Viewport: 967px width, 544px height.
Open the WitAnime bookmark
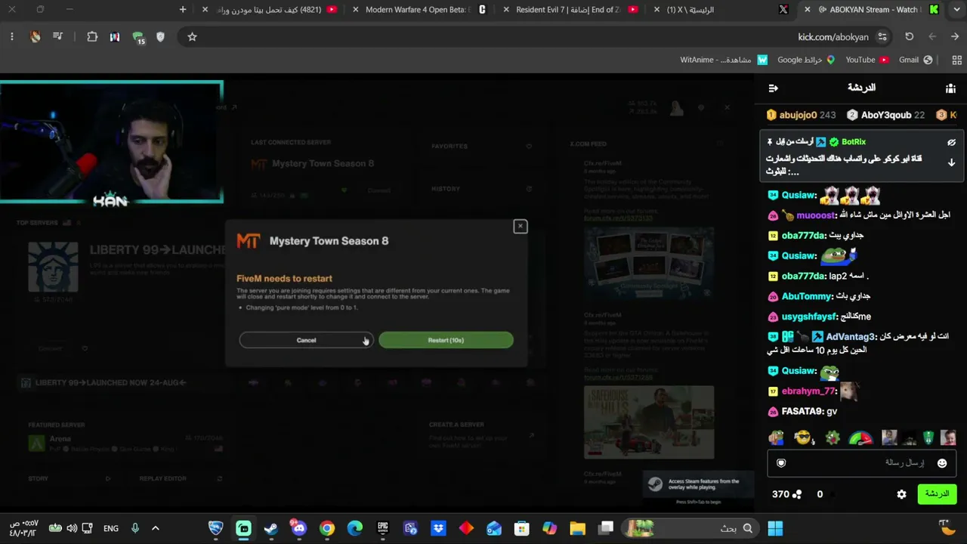[x=724, y=60]
